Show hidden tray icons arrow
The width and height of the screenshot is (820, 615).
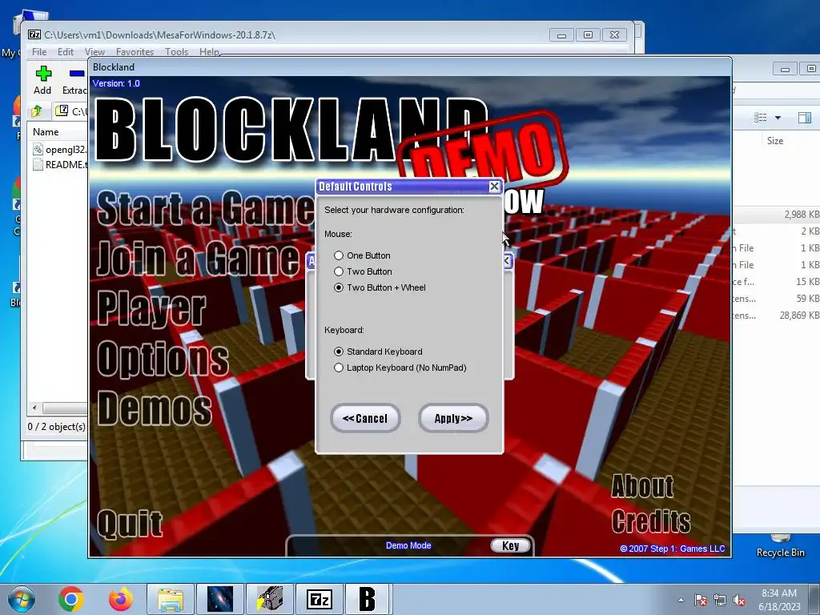[x=681, y=600]
